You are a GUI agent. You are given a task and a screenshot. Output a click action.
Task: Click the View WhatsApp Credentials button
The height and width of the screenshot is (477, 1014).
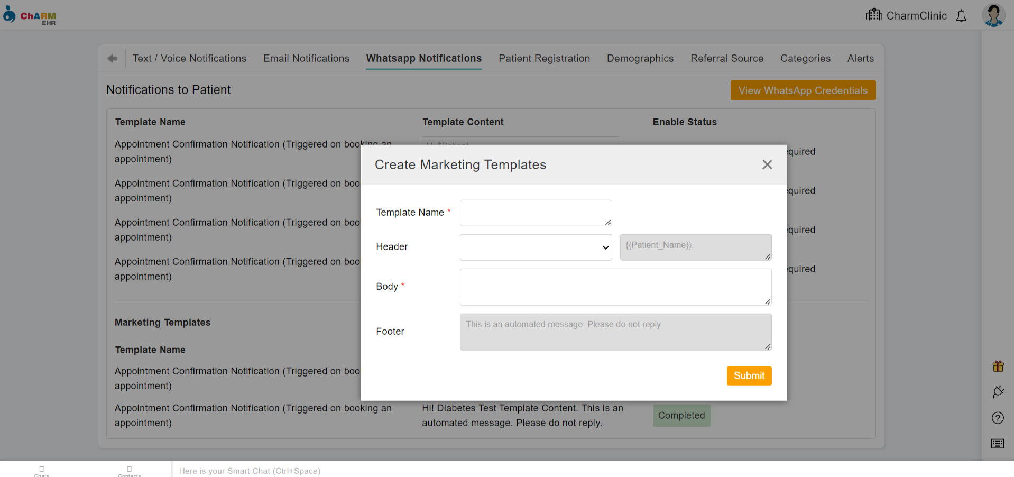tap(803, 90)
